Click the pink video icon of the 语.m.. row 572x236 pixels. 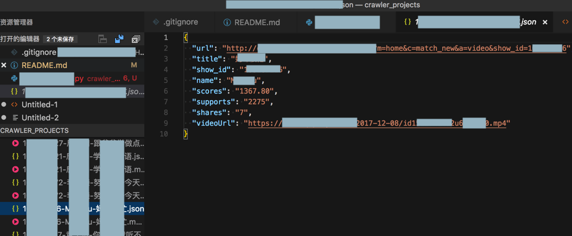coord(15,169)
